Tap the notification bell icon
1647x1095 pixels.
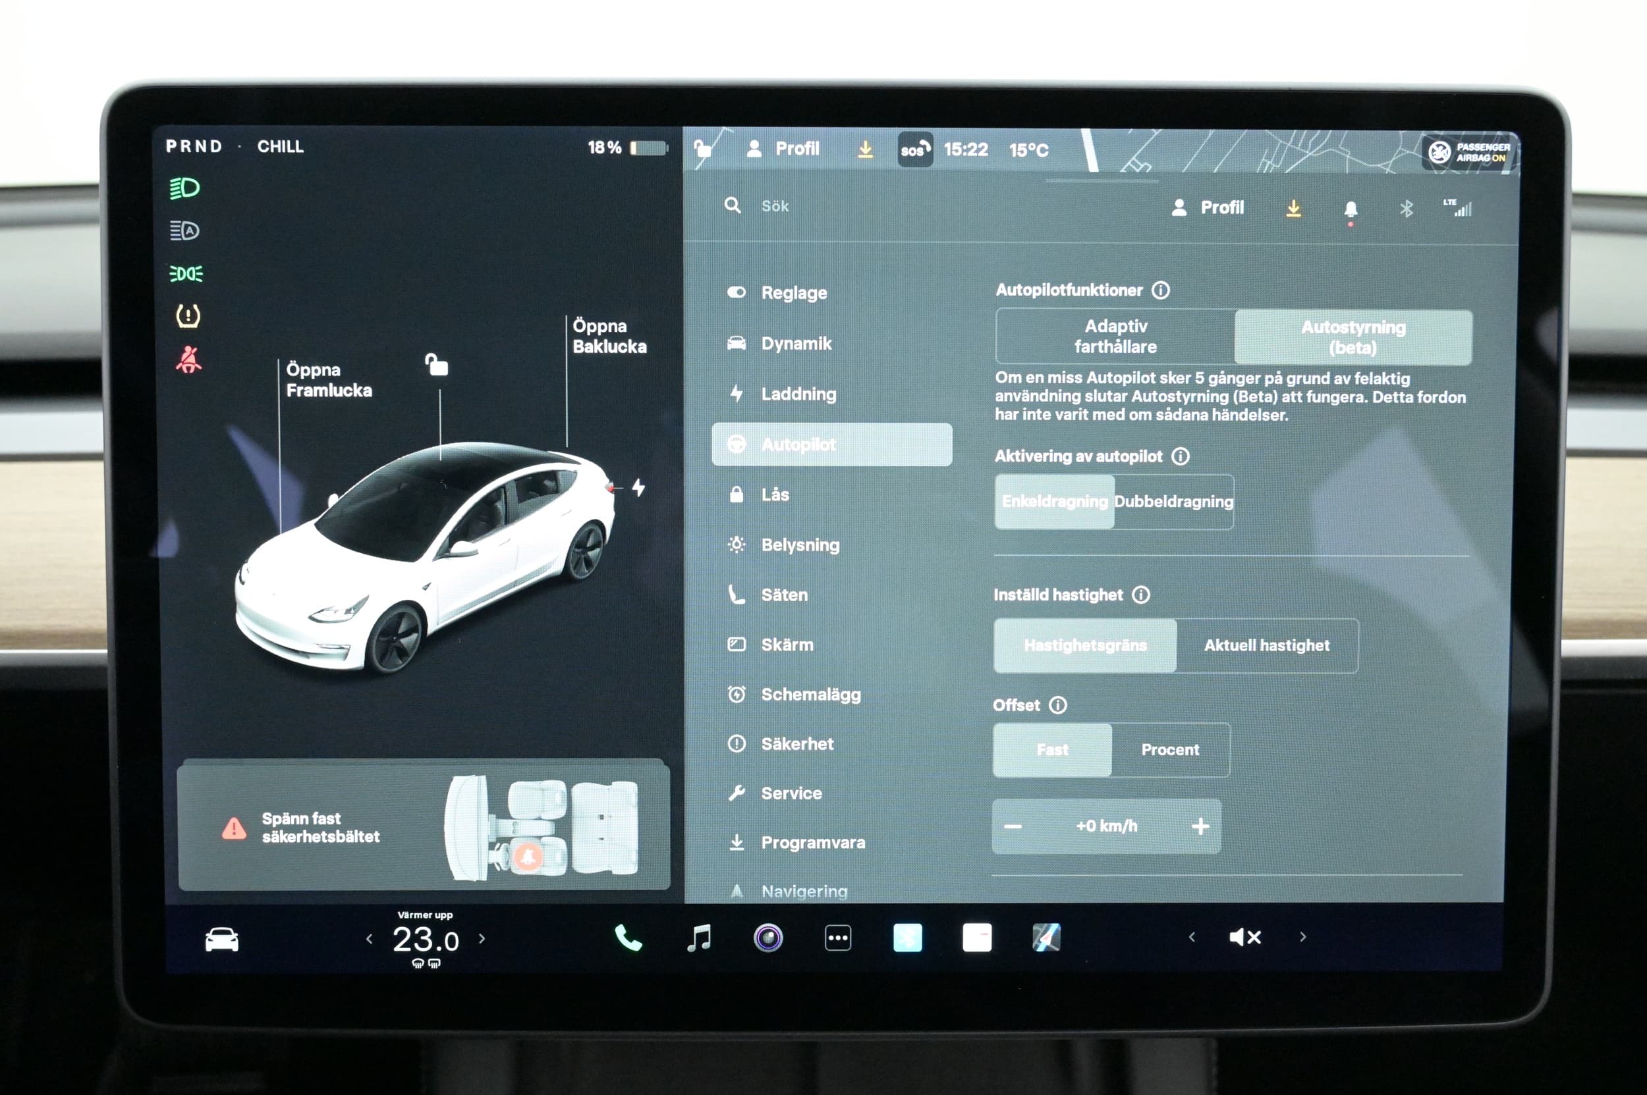1350,209
